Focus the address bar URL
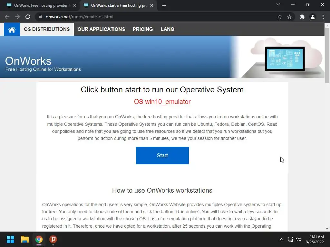The width and height of the screenshot is (330, 247). (79, 17)
